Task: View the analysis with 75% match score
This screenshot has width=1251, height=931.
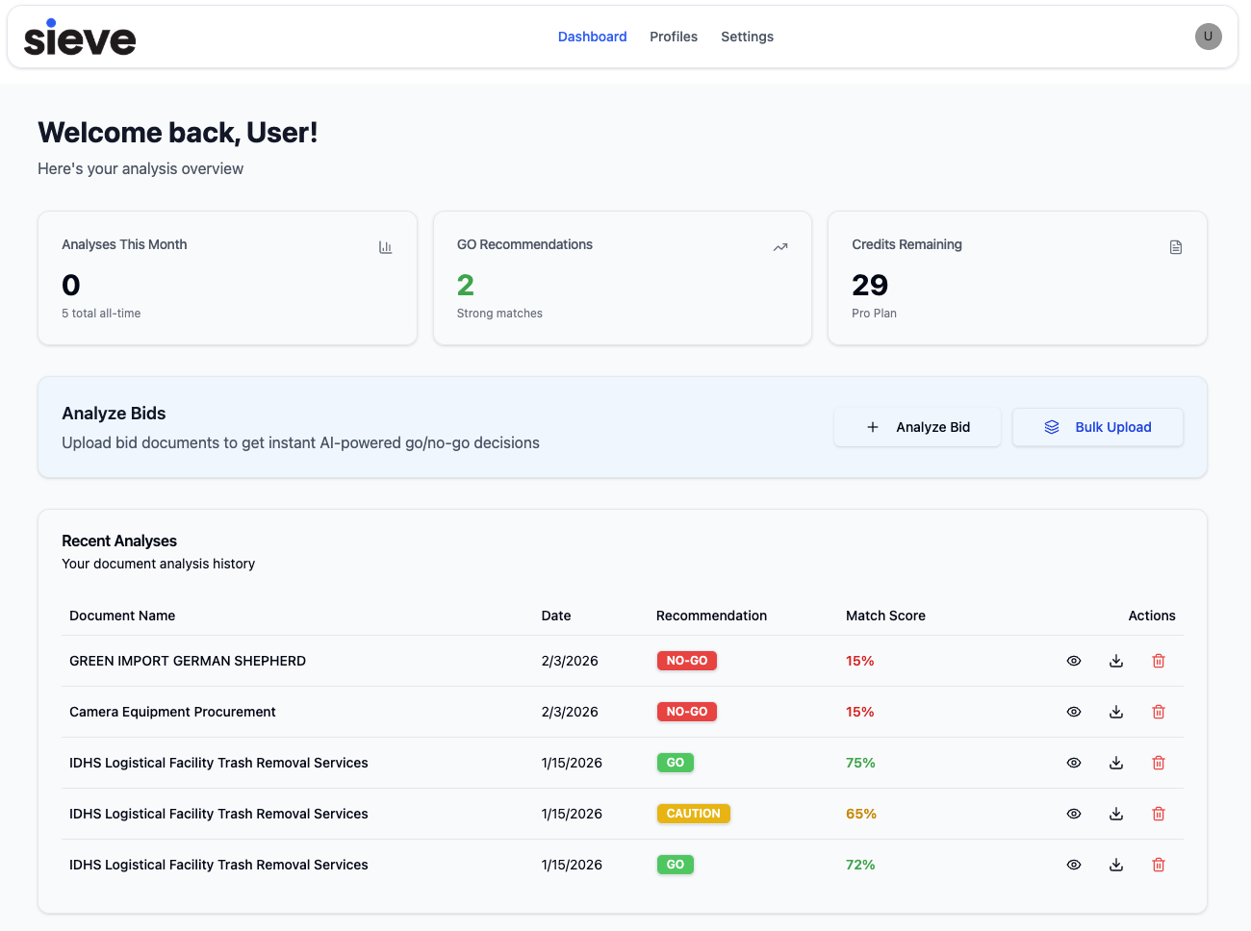Action: point(1074,763)
